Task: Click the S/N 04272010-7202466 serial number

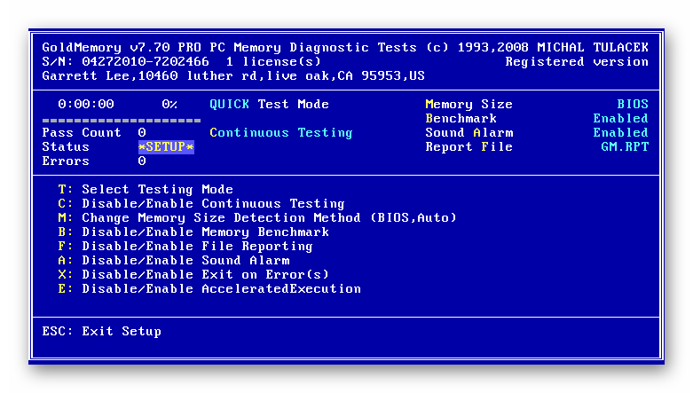Action: pos(125,61)
